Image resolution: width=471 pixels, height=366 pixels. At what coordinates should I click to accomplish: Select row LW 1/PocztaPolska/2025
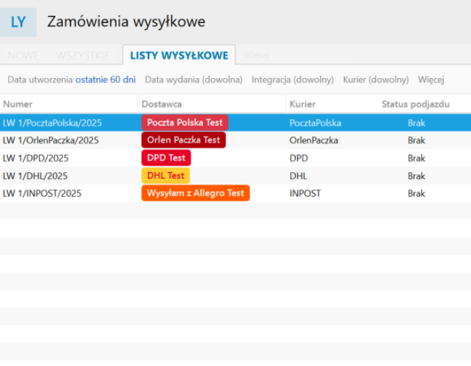pos(236,123)
